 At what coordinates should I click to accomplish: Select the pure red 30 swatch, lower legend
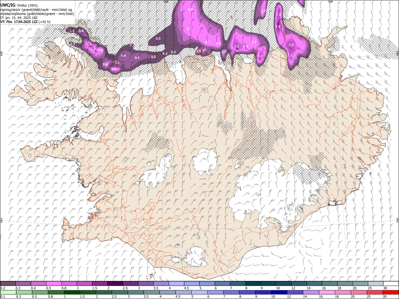(x=391, y=292)
